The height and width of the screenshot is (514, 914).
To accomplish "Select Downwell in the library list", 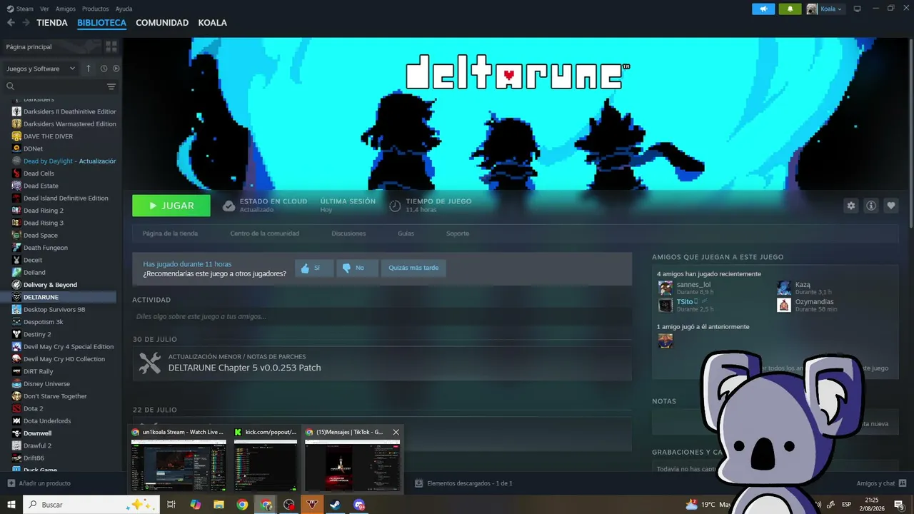I will point(37,433).
